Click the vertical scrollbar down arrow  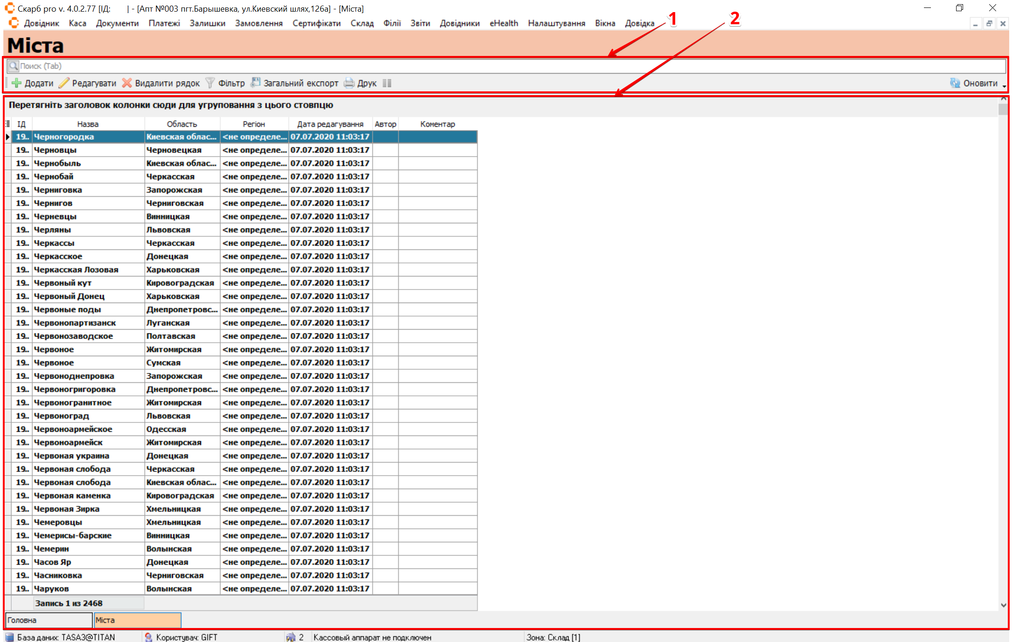1003,605
